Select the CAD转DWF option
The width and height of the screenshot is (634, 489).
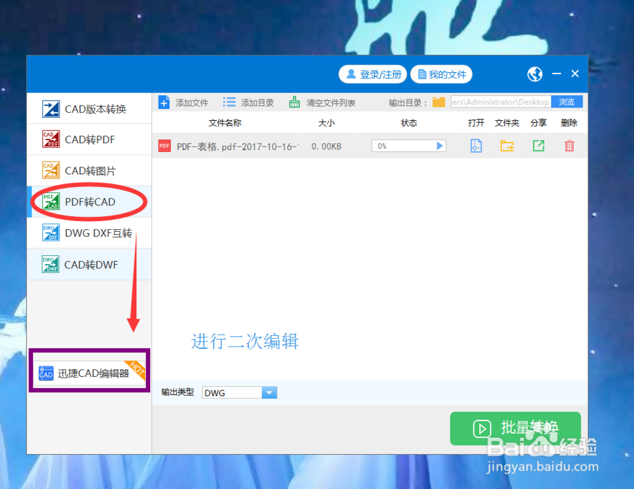click(x=89, y=264)
